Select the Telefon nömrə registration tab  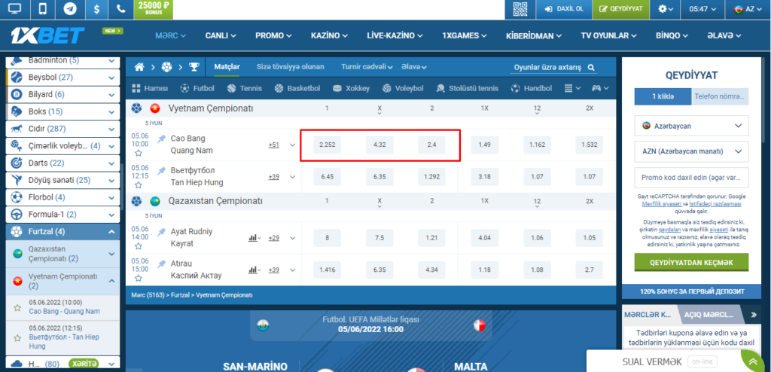pyautogui.click(x=721, y=97)
